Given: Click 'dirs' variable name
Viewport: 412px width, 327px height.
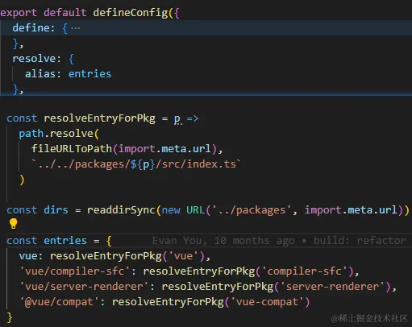Looking at the screenshot, I should [x=56, y=210].
